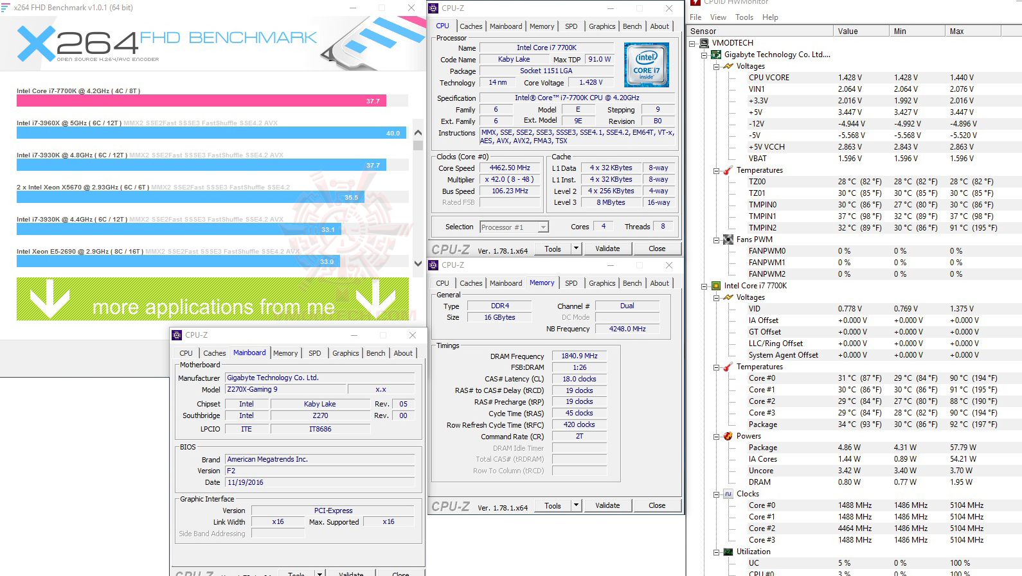Screen dimensions: 1022x576
Task: Click the Max column header
Action: pyautogui.click(x=973, y=31)
